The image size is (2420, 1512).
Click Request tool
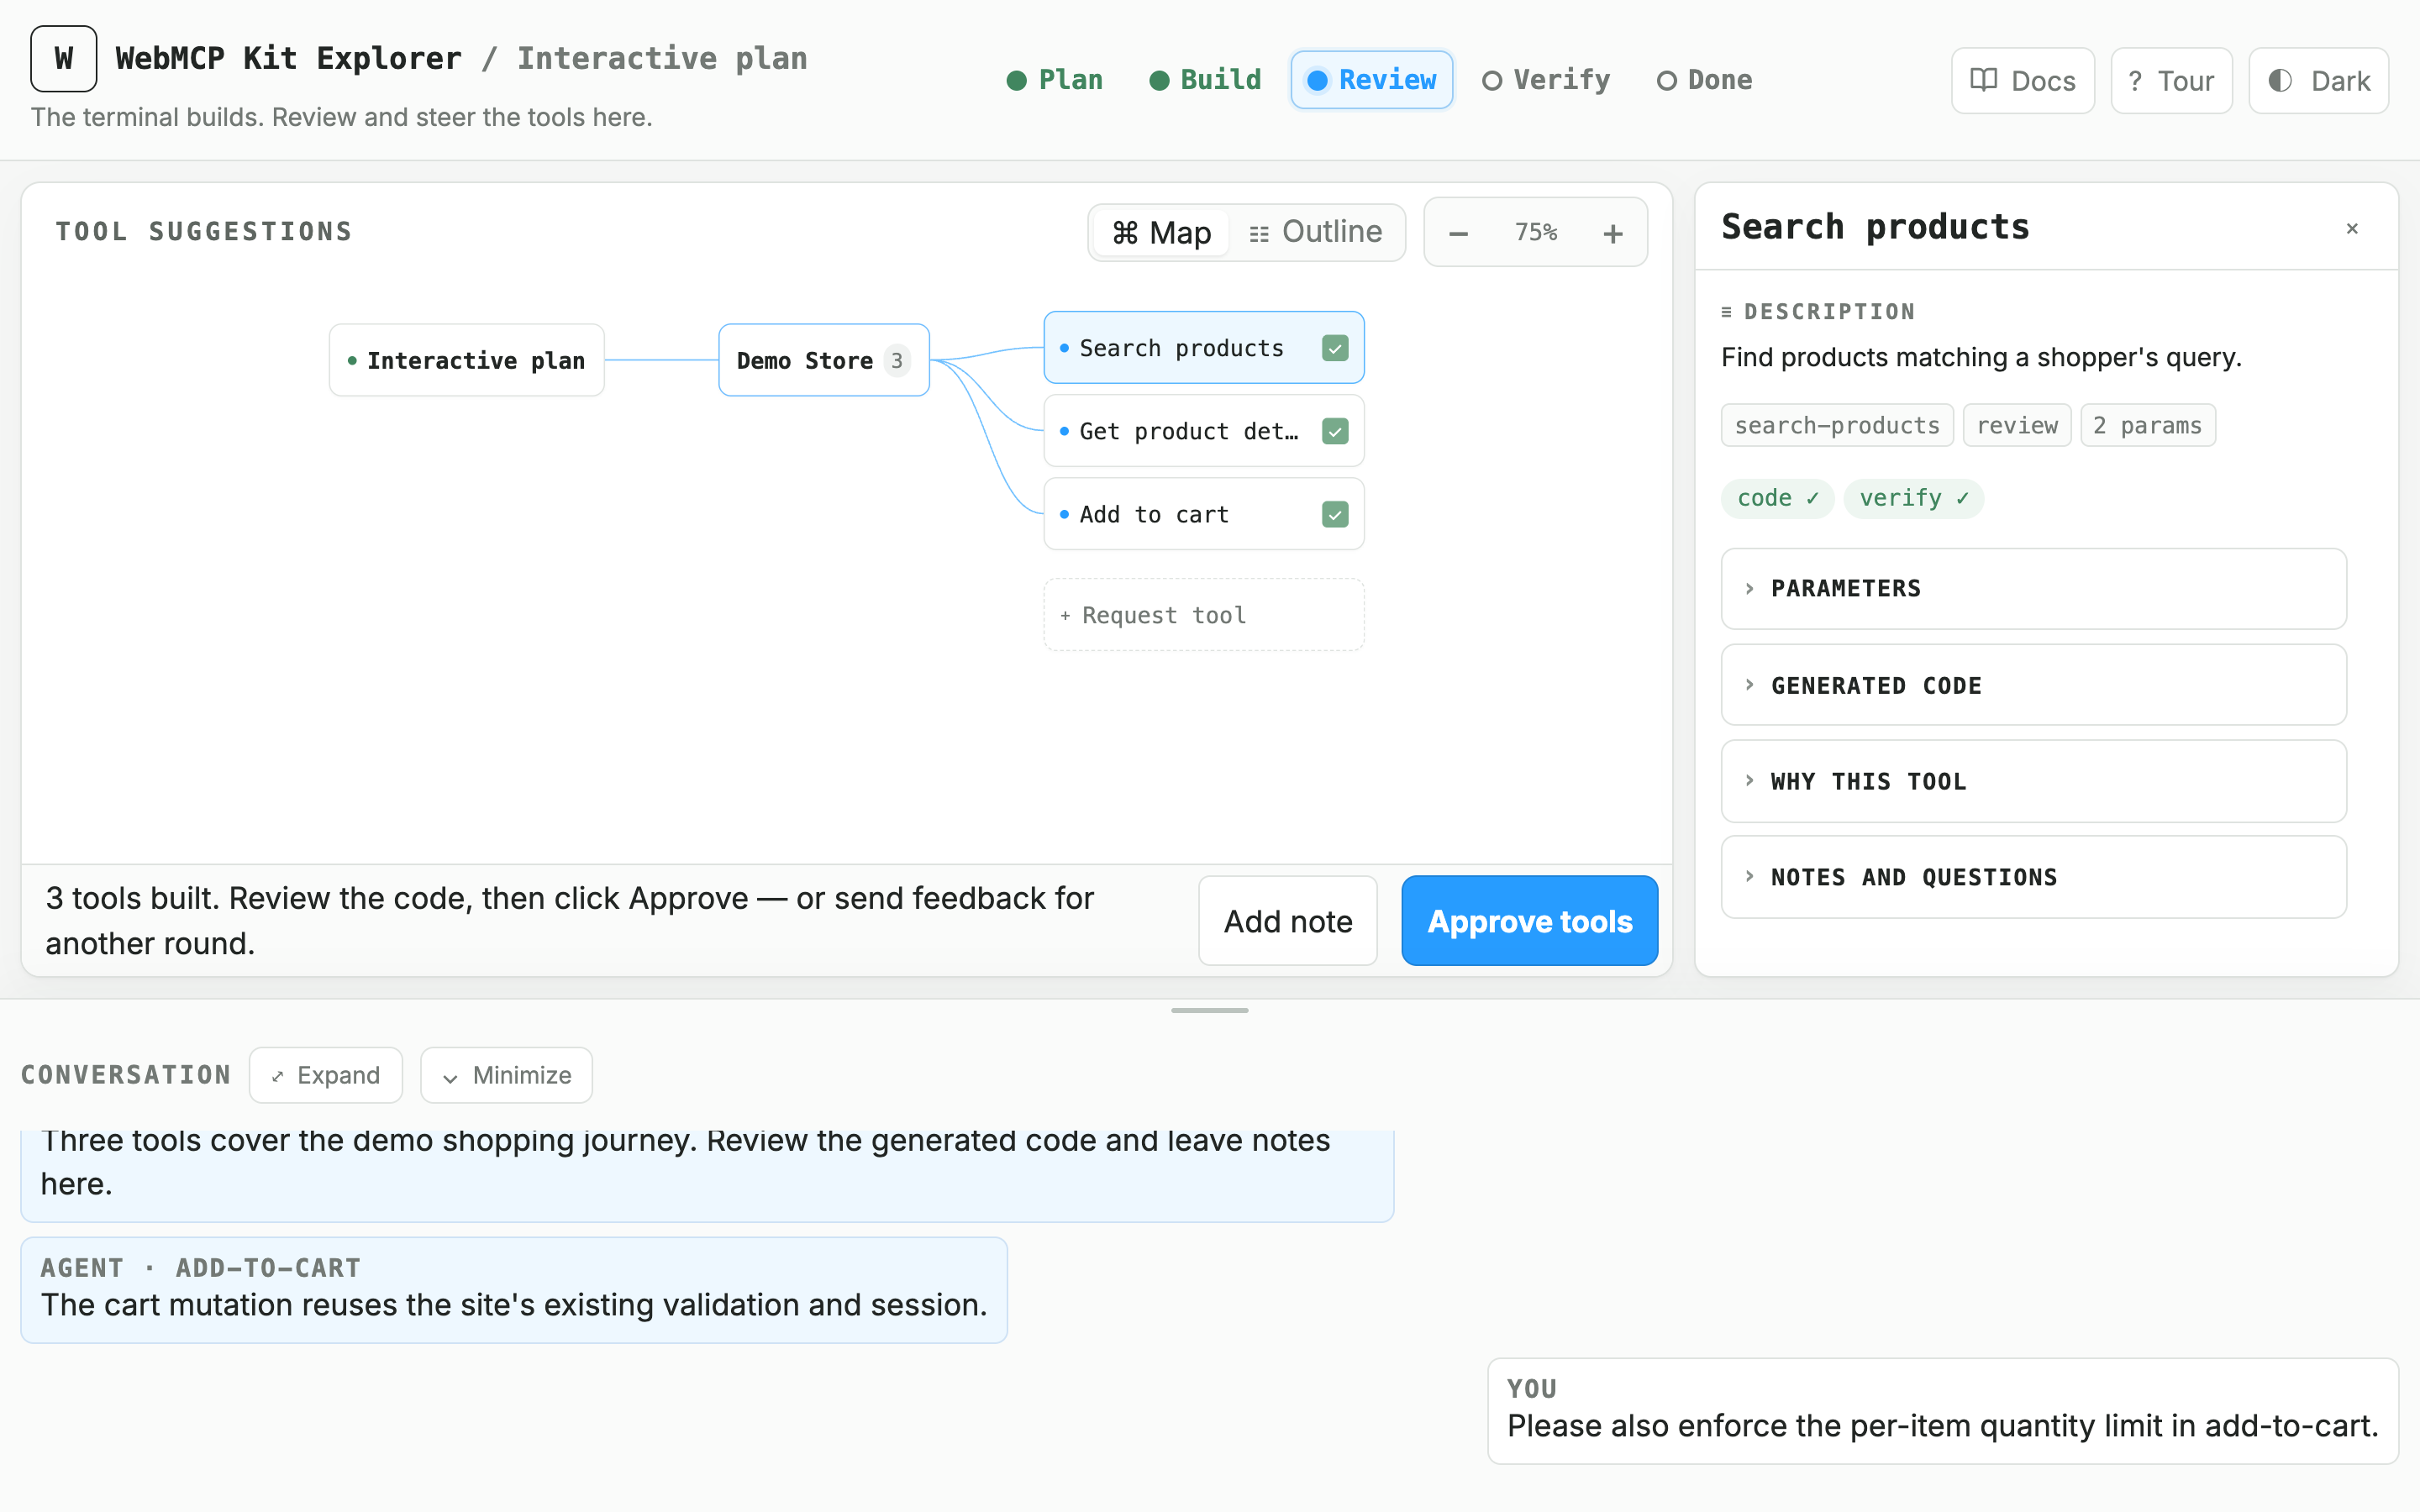coord(1204,615)
